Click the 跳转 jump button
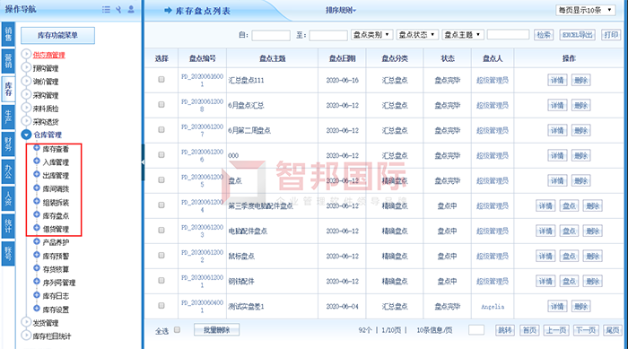The width and height of the screenshot is (628, 349). (x=504, y=330)
